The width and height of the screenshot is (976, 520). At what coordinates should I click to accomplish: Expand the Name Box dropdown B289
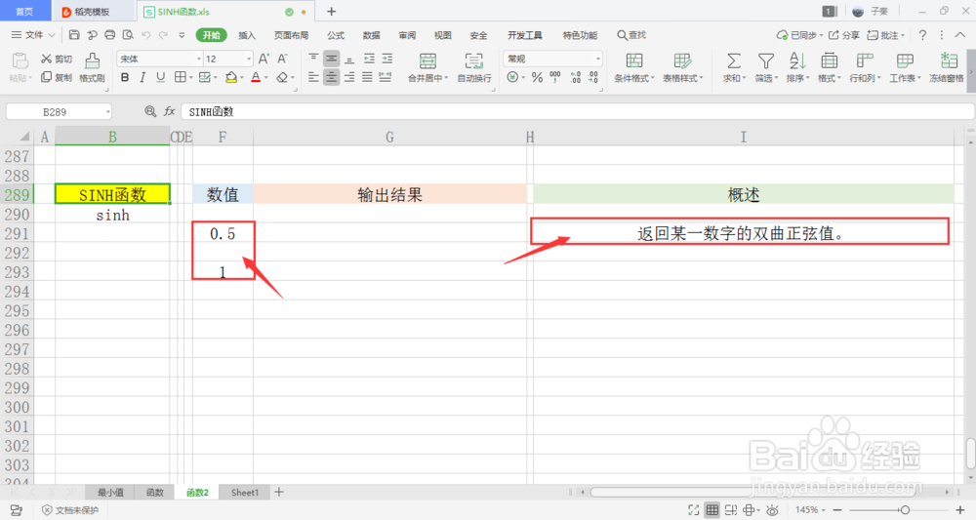click(x=107, y=112)
